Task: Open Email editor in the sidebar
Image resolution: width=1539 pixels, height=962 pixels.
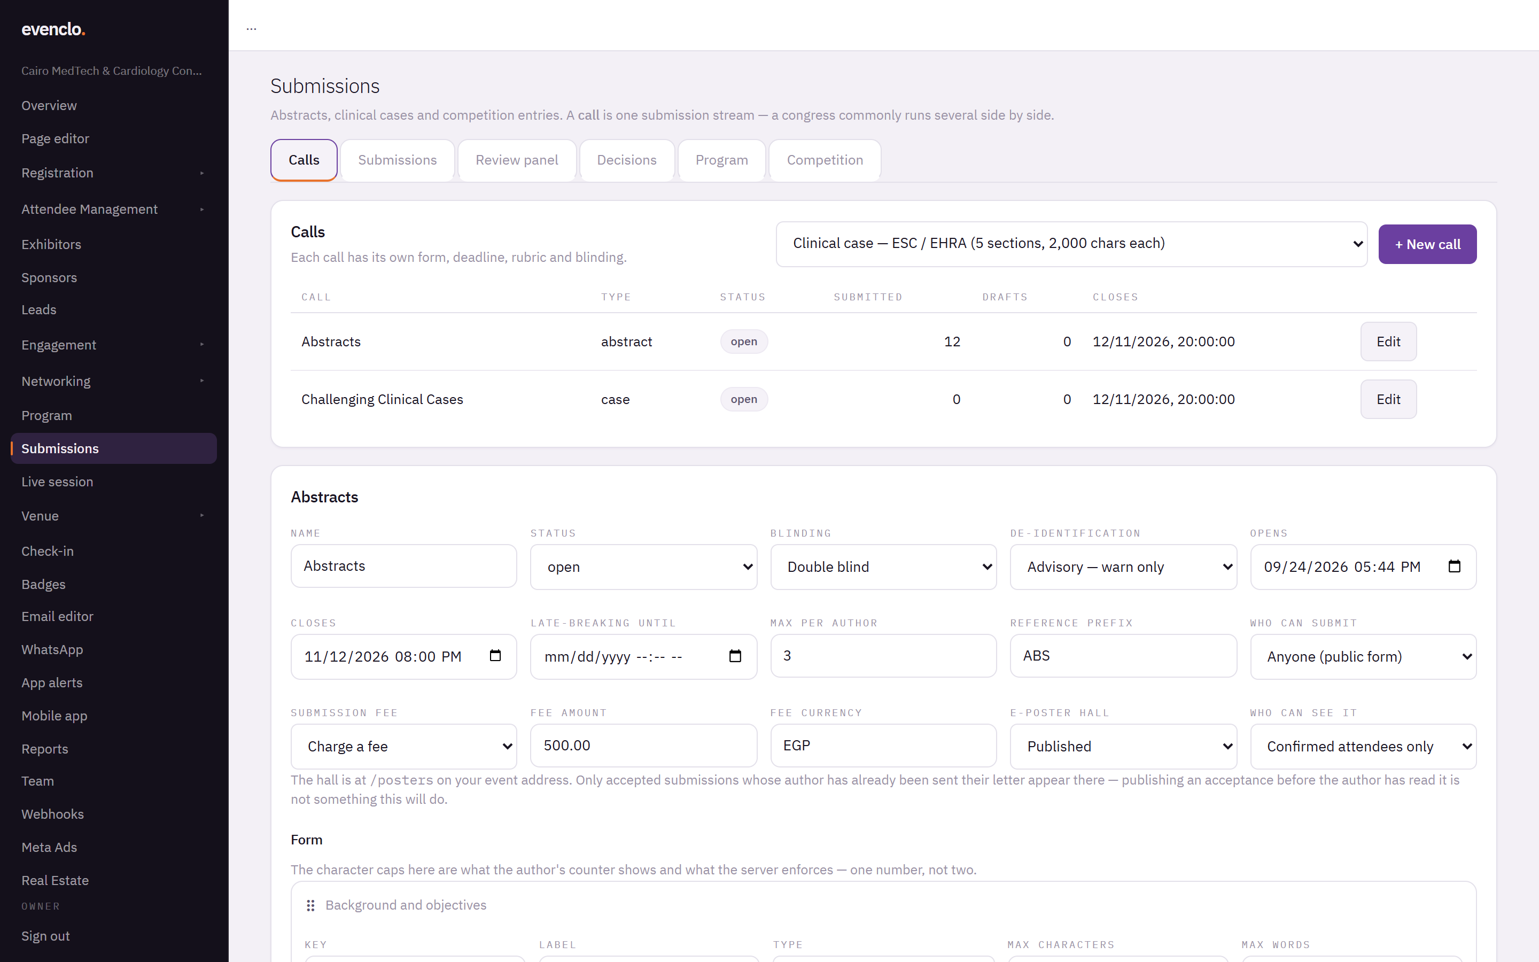Action: (x=114, y=617)
